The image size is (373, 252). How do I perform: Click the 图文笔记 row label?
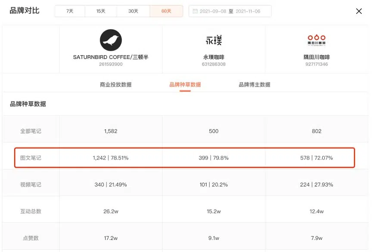(x=31, y=158)
